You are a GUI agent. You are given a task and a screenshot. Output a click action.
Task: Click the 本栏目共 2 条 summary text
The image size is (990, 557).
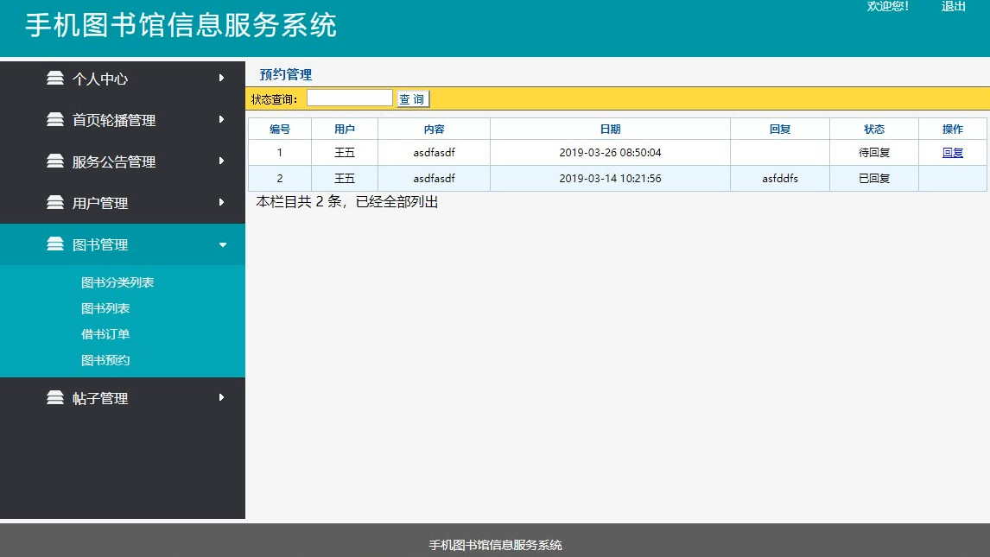(346, 202)
